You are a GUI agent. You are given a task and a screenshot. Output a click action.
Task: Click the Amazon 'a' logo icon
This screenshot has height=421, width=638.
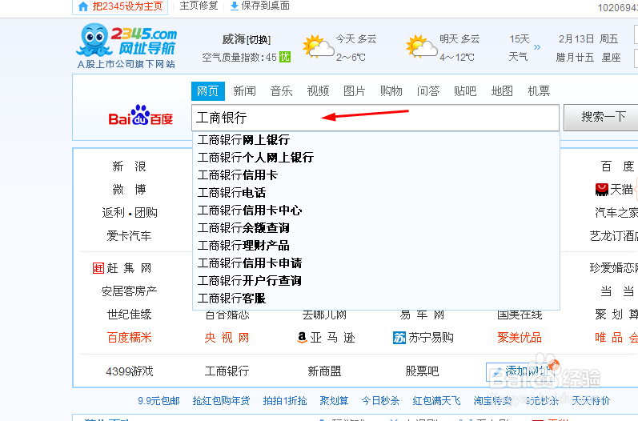click(x=302, y=337)
